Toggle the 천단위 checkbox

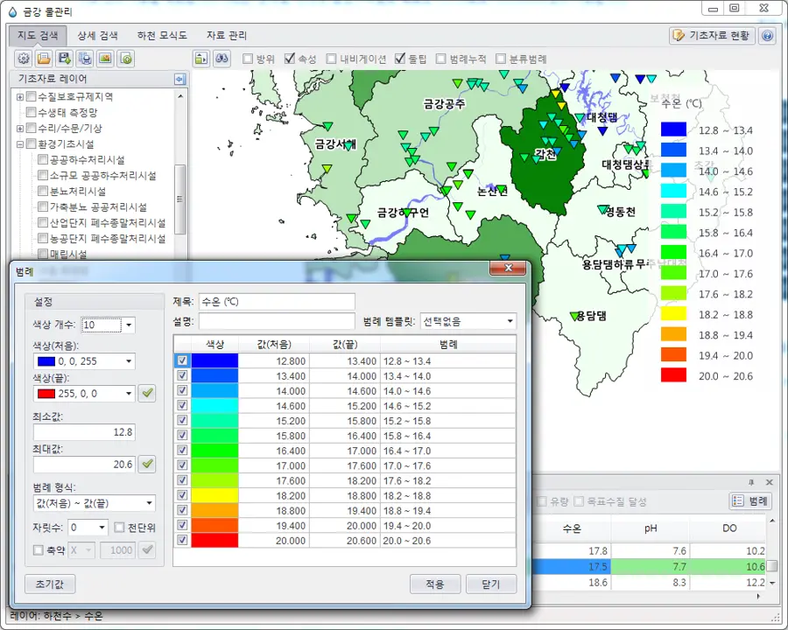click(119, 527)
